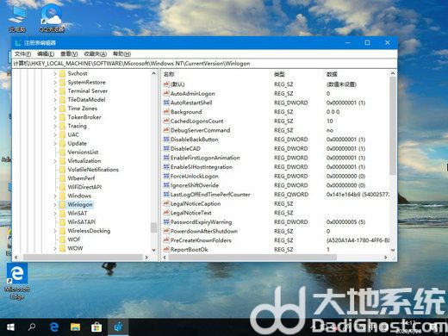Open the Windows Start menu
The width and height of the screenshot is (448, 336).
[10, 327]
